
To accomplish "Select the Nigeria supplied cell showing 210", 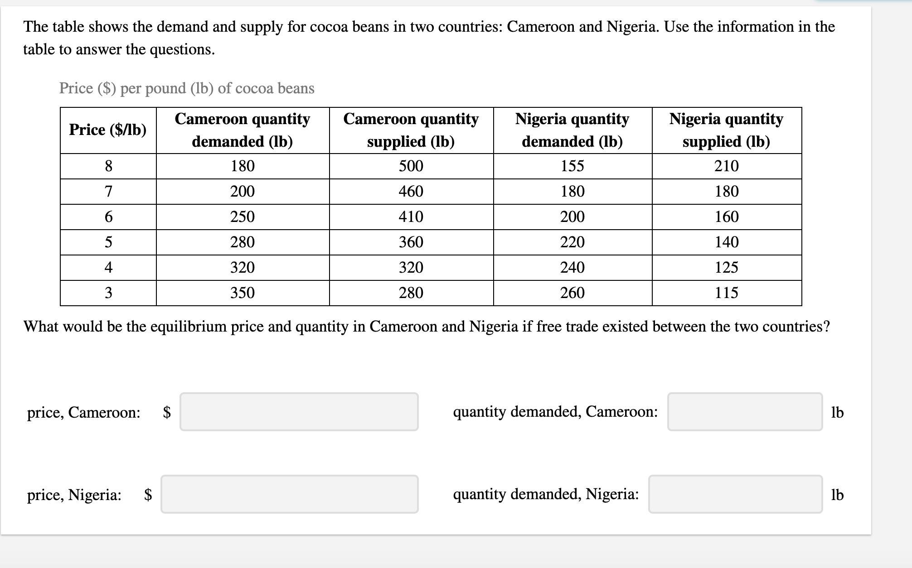I will 727,166.
